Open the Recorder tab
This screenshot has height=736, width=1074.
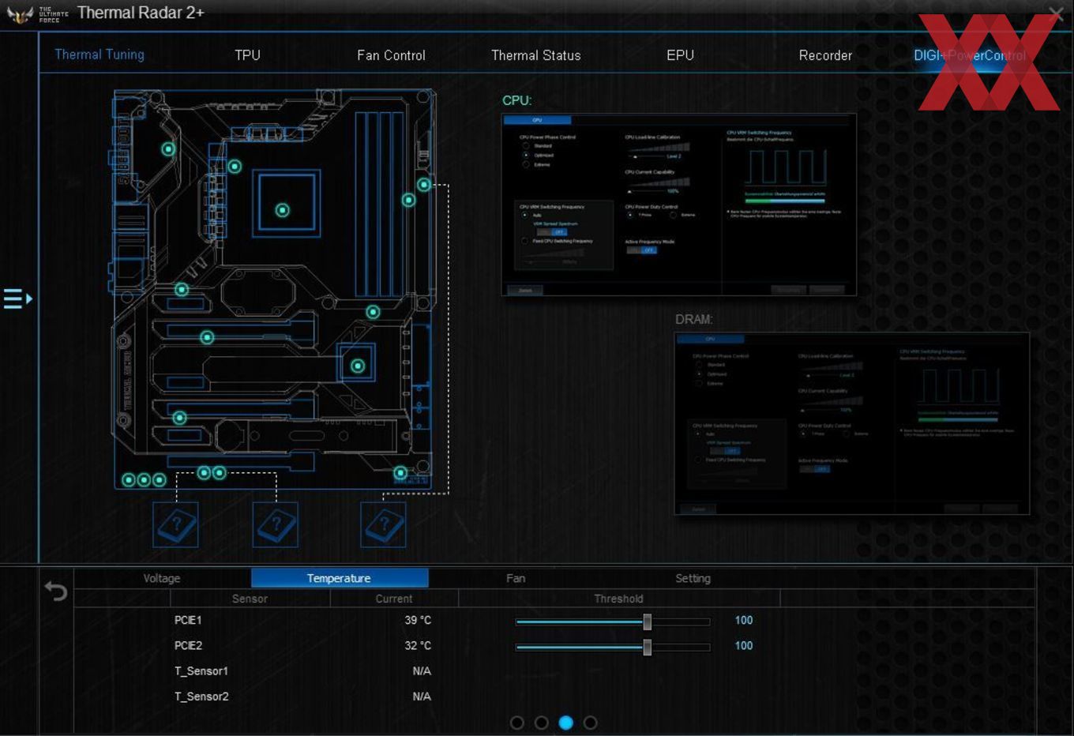pyautogui.click(x=825, y=55)
